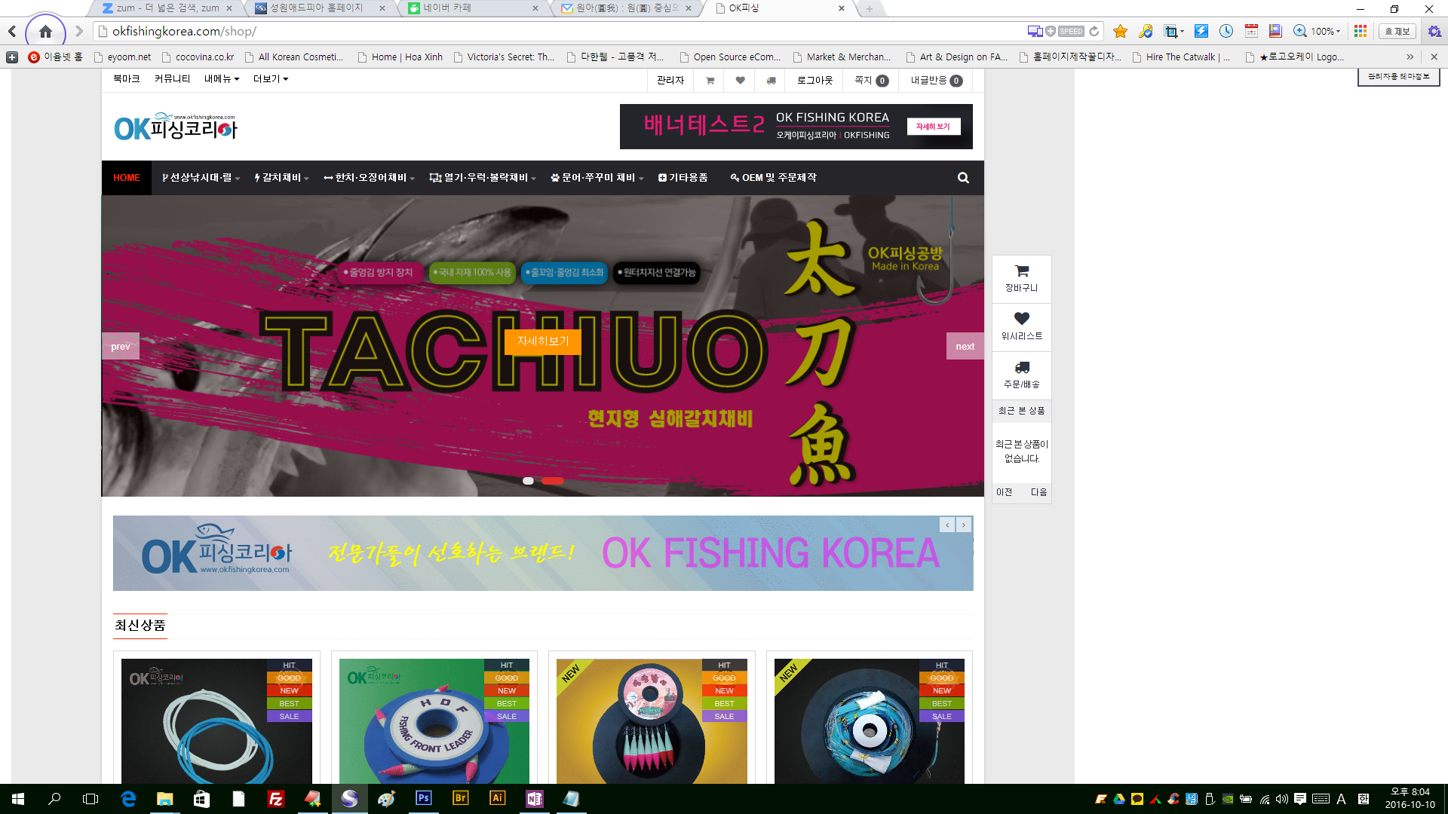This screenshot has height=814, width=1448.
Task: Click the 로그아웃 link
Action: 814,81
